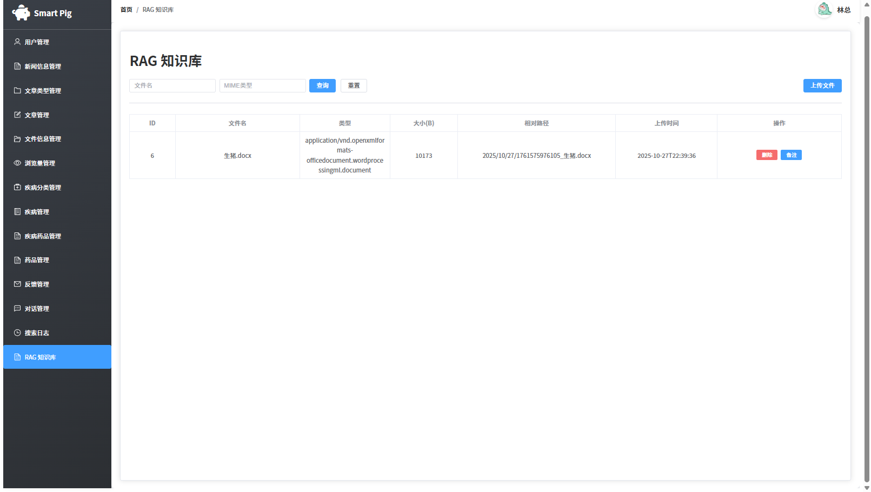Focus the 文件名 search input

tap(172, 85)
